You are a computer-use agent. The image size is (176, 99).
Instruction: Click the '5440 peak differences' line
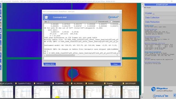point(70,38)
